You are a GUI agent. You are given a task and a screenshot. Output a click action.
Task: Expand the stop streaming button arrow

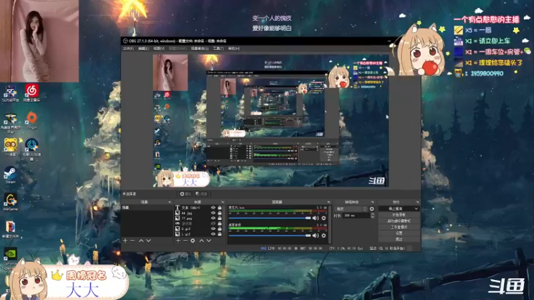(x=416, y=209)
